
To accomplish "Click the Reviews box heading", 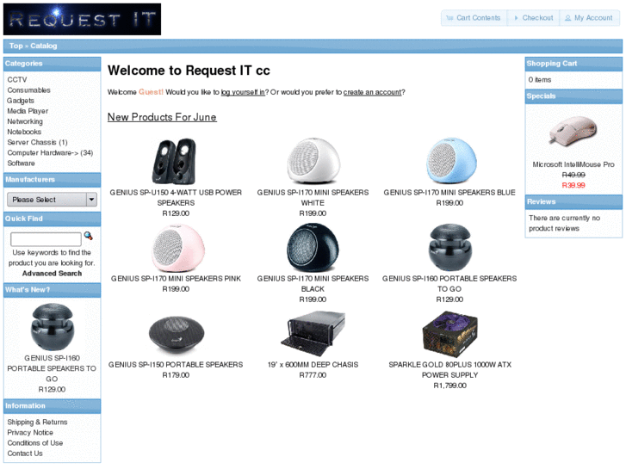I will (x=573, y=202).
